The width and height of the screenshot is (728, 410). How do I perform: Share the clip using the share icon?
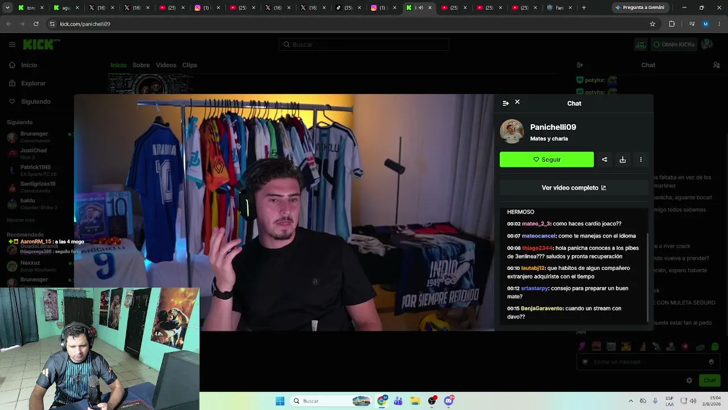coord(605,159)
